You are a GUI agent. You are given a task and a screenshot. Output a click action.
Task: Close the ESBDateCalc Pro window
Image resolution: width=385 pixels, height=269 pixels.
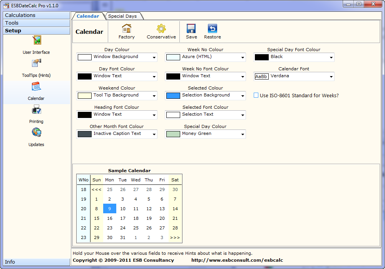point(373,4)
